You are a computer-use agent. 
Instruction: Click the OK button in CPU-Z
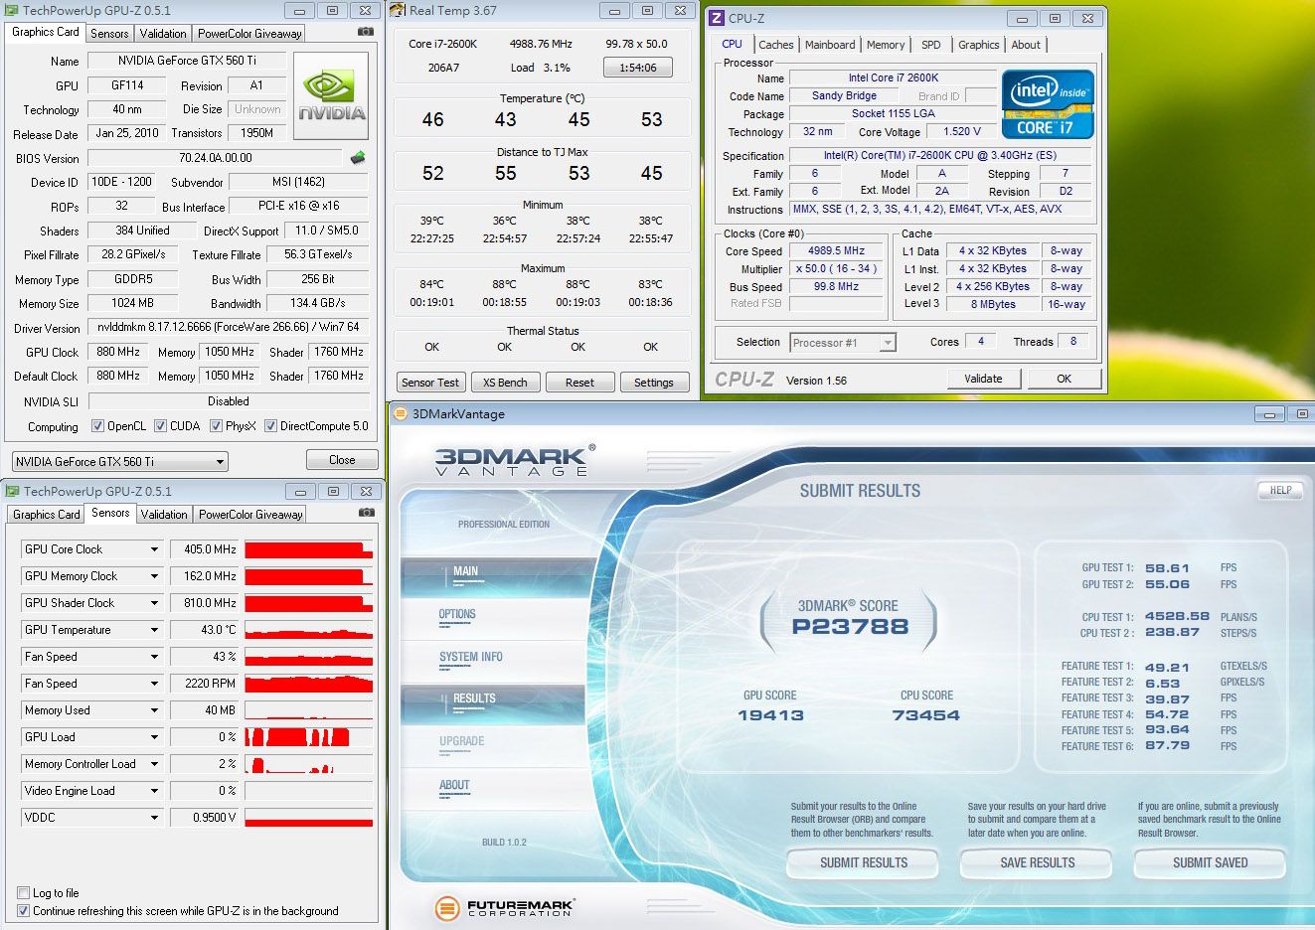coord(1065,379)
